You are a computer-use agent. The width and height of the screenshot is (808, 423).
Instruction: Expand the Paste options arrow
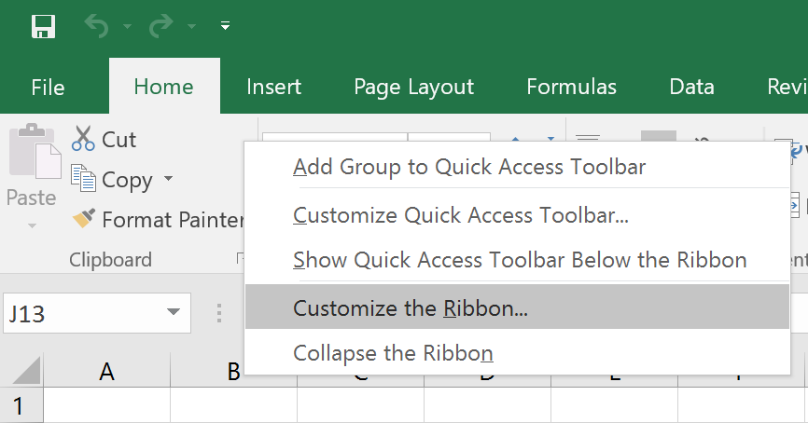[x=32, y=225]
